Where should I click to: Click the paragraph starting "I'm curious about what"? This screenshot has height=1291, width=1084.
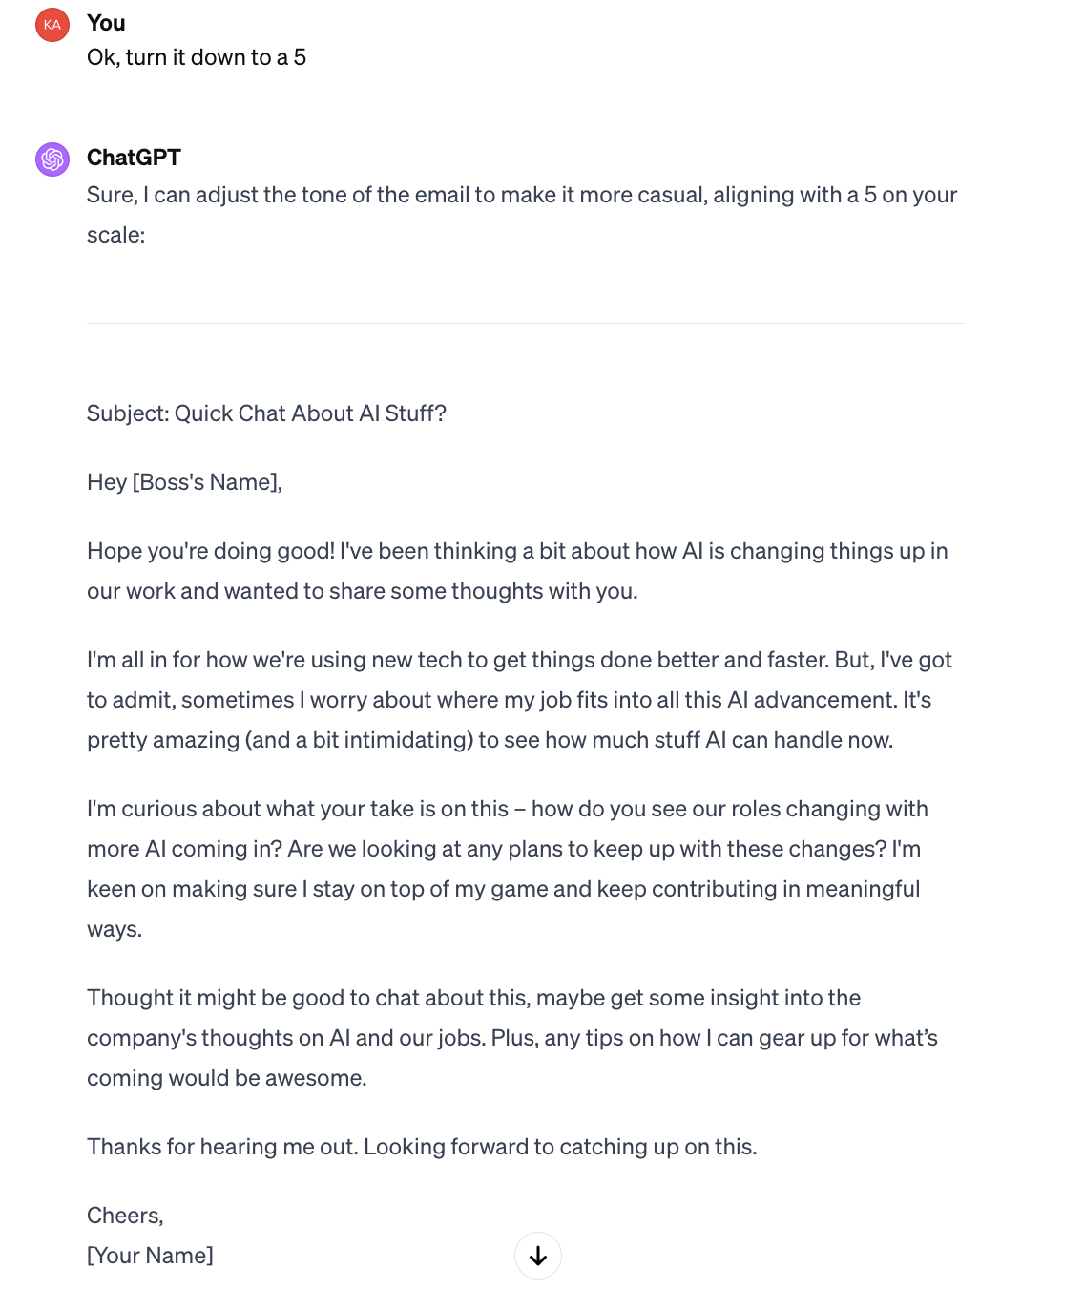coord(508,869)
